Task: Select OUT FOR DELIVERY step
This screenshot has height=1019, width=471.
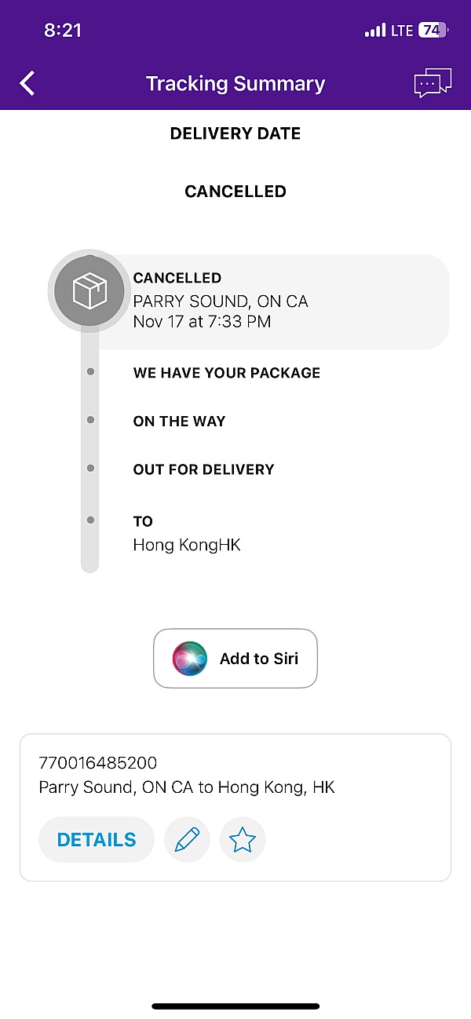Action: tap(203, 469)
